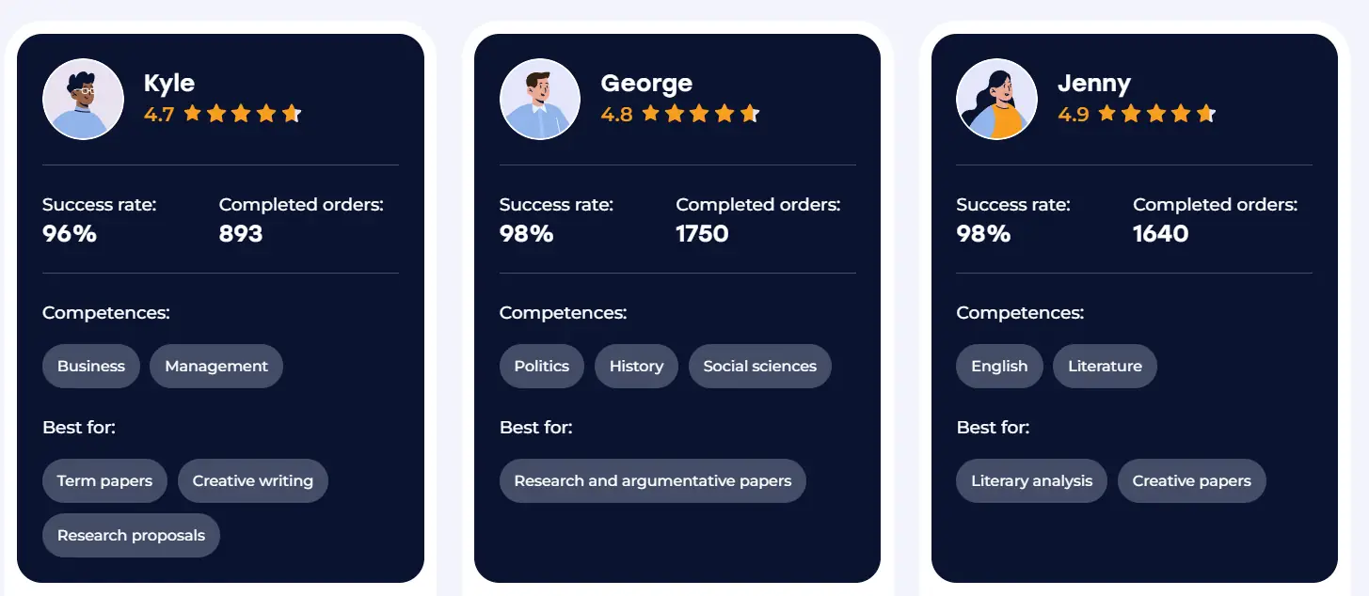This screenshot has width=1369, height=596.
Task: Click George's profile avatar
Action: point(540,99)
